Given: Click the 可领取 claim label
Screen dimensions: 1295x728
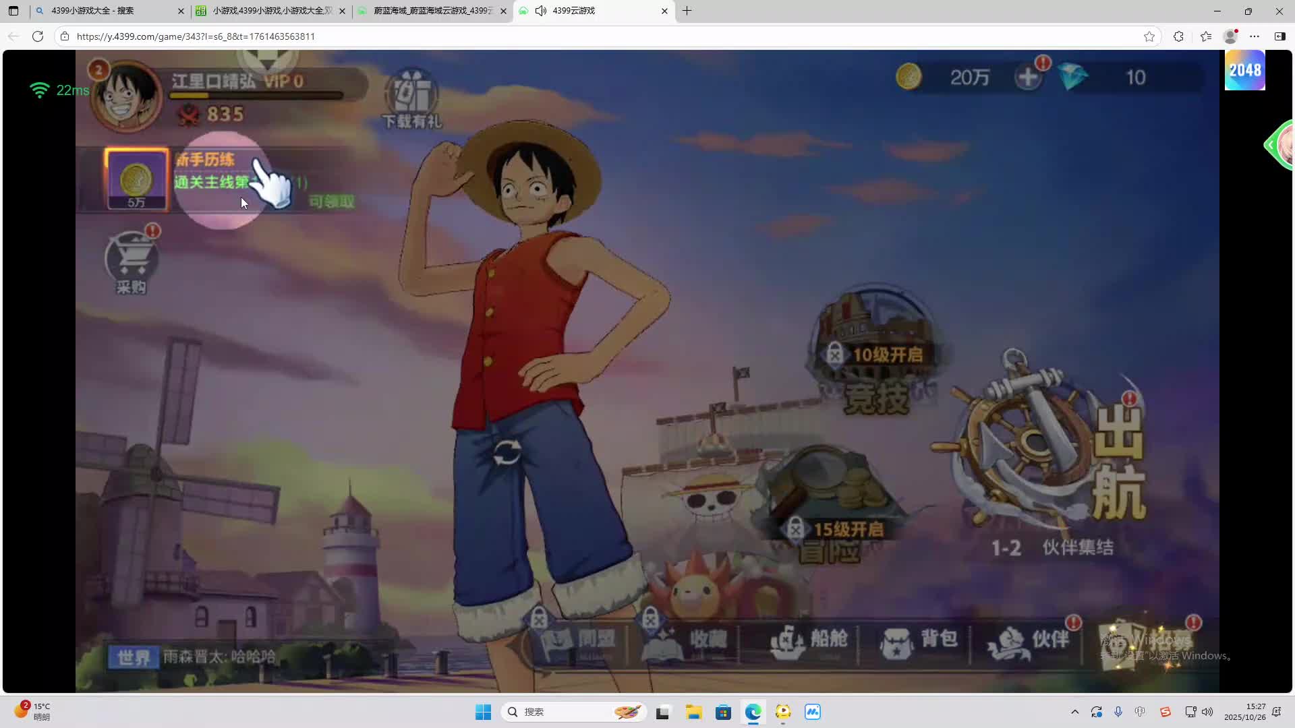Looking at the screenshot, I should [331, 202].
